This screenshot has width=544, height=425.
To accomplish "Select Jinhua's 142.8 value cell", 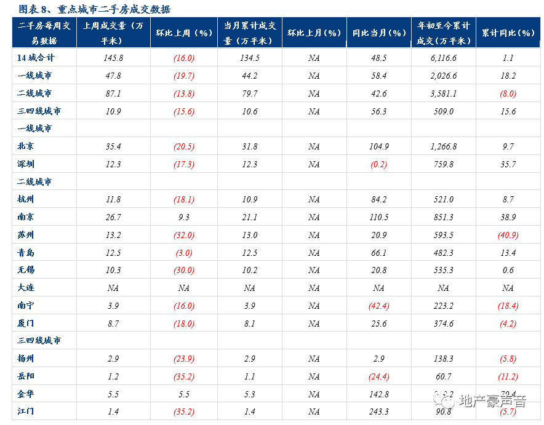I will tap(378, 394).
